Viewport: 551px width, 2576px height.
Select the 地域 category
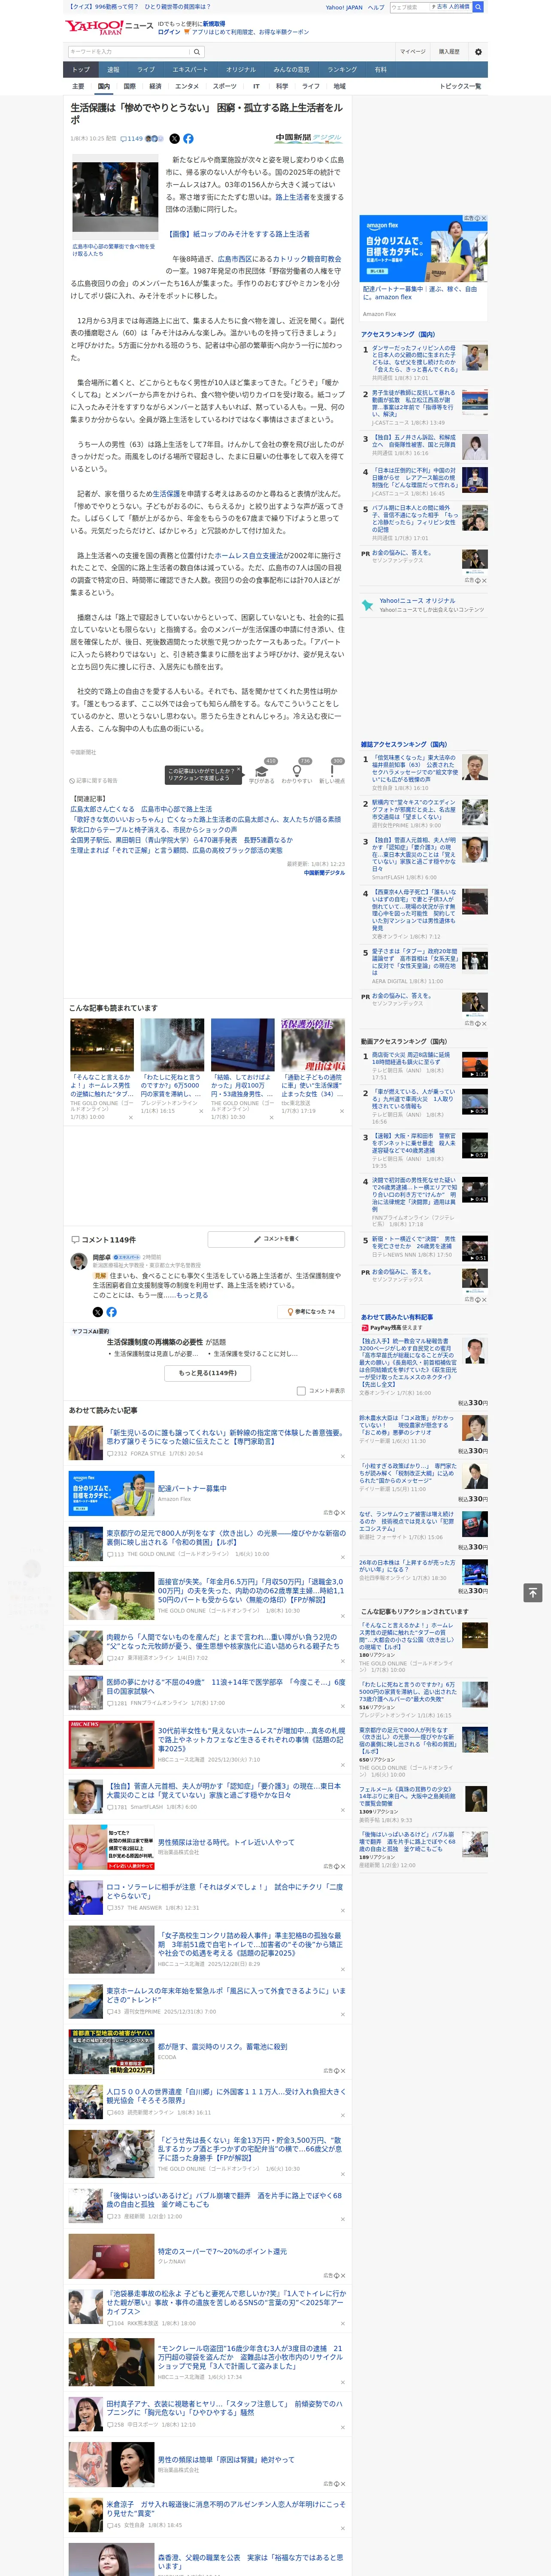coord(339,86)
